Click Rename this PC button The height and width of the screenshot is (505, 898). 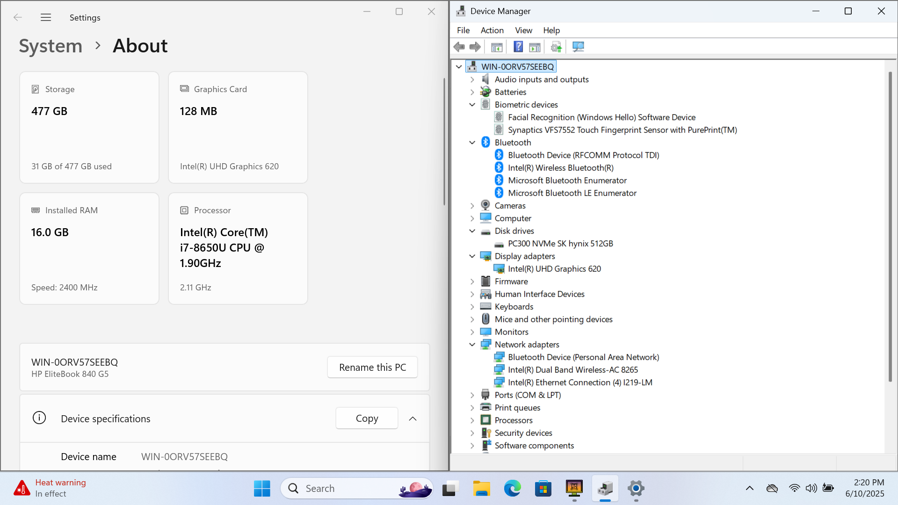tap(372, 368)
